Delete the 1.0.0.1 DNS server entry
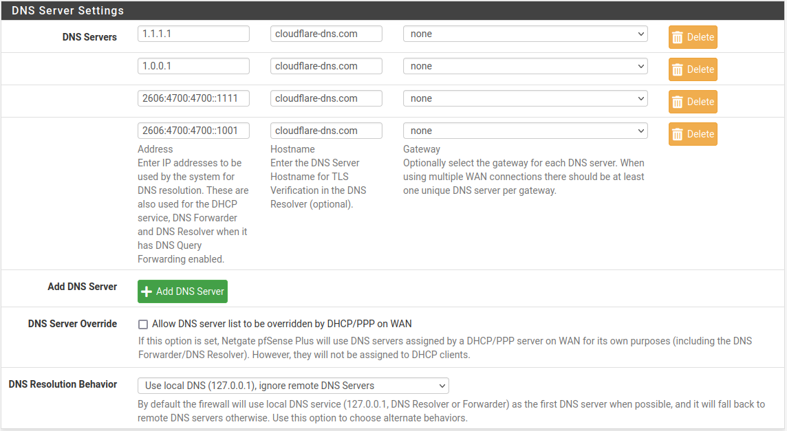 point(692,69)
